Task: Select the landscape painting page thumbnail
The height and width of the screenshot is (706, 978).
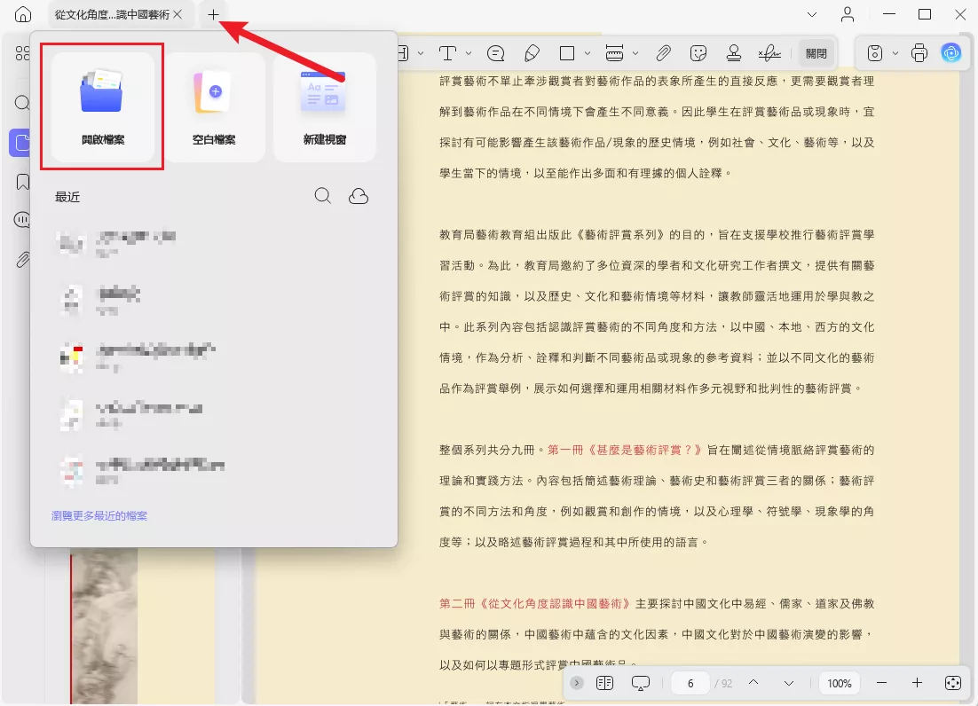Action: click(x=104, y=626)
